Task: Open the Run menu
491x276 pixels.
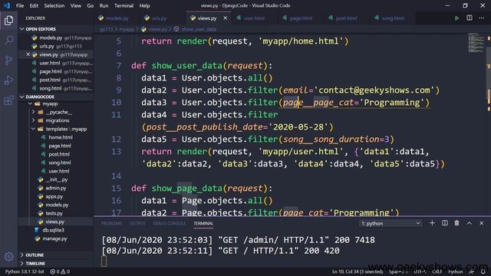Action: pyautogui.click(x=104, y=5)
